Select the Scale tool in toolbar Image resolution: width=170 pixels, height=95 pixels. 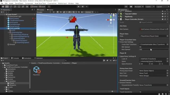pyautogui.click(x=15, y=7)
